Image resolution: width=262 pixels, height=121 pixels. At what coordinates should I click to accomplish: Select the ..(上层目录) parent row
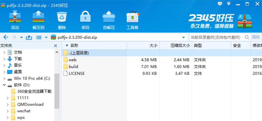[162, 53]
